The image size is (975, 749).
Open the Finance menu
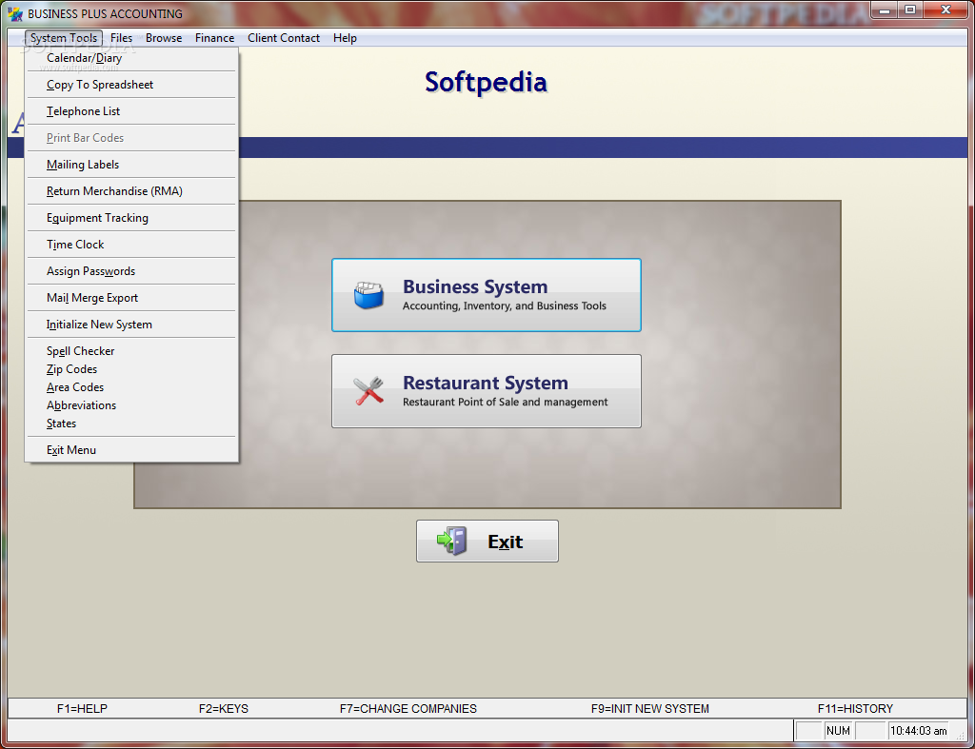(214, 38)
